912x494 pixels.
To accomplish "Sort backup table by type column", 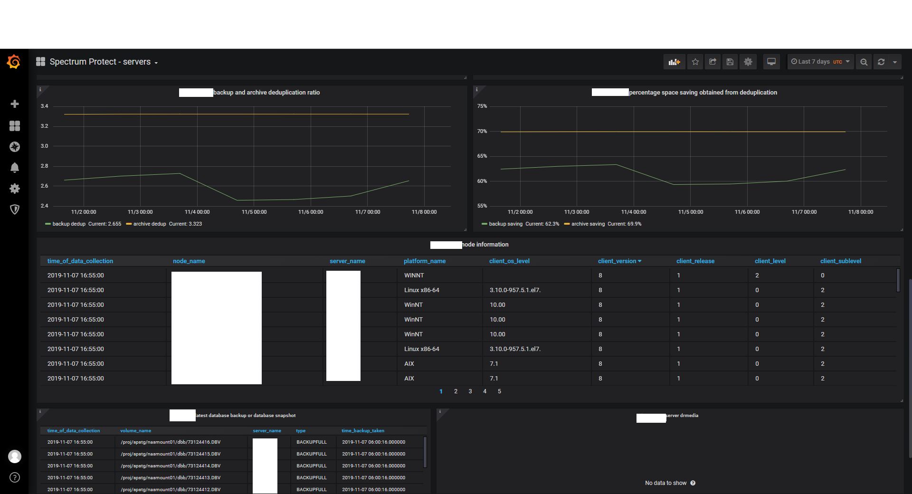I will pyautogui.click(x=301, y=431).
